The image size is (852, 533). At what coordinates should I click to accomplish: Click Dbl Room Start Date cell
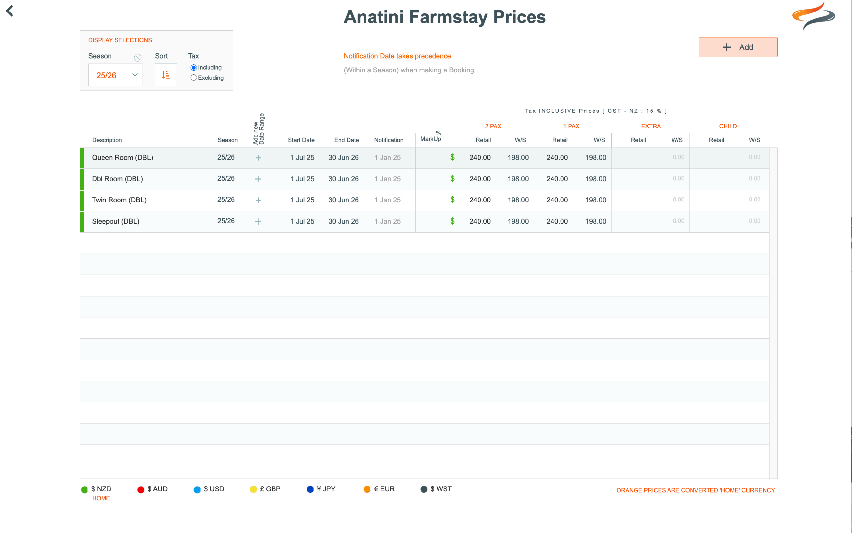pyautogui.click(x=302, y=179)
